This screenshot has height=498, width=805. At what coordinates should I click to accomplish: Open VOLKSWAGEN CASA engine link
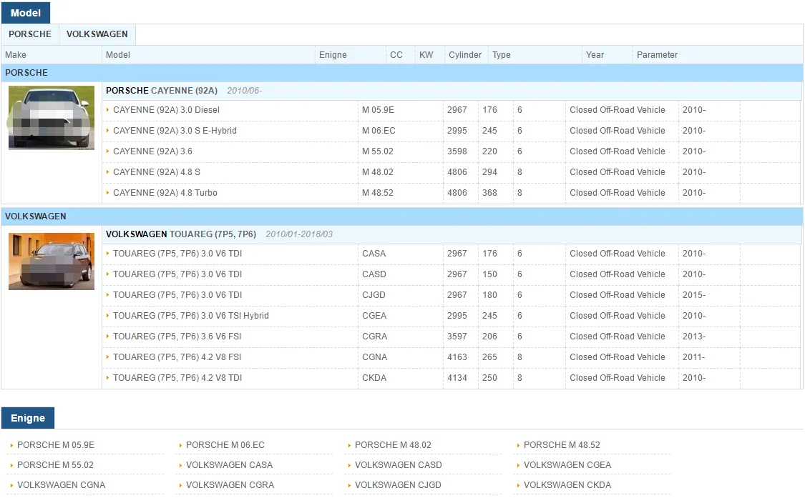pyautogui.click(x=230, y=465)
